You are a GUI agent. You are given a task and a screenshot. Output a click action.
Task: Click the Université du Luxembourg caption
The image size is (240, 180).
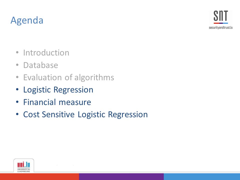pyautogui.click(x=24, y=170)
